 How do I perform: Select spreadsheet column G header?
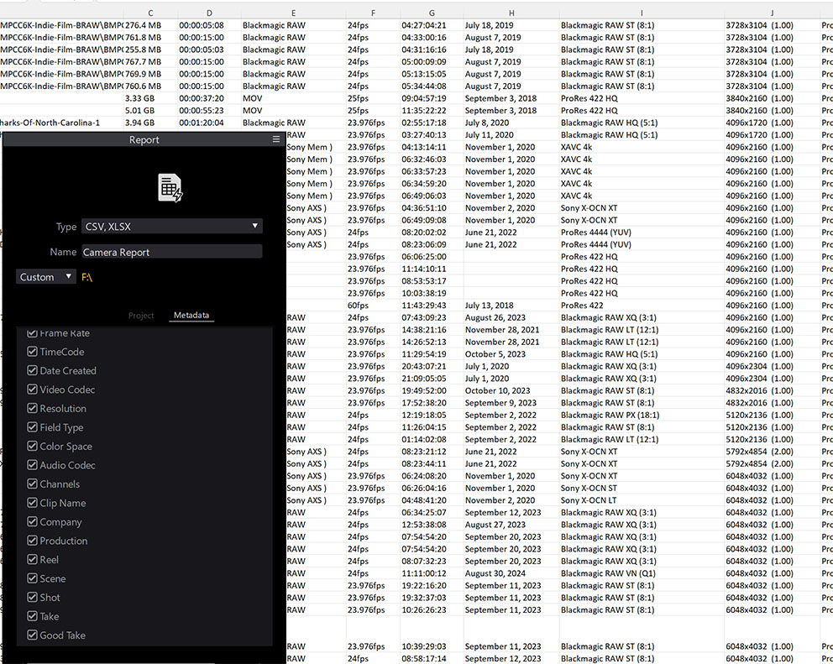click(x=432, y=13)
